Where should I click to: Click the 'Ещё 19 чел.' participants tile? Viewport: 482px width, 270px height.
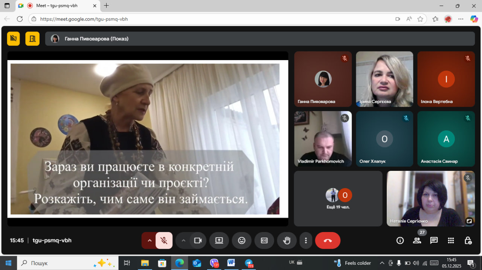tap(338, 199)
